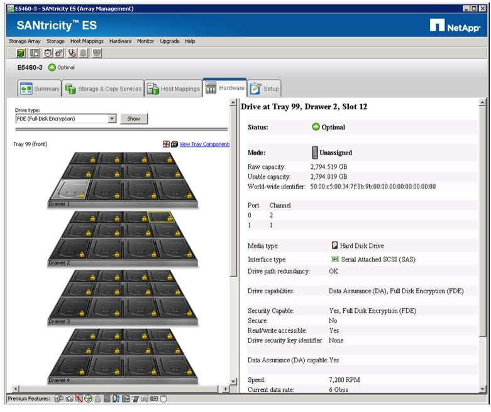Click the dark grey square Premium Features icon
The height and width of the screenshot is (412, 491).
click(x=107, y=399)
